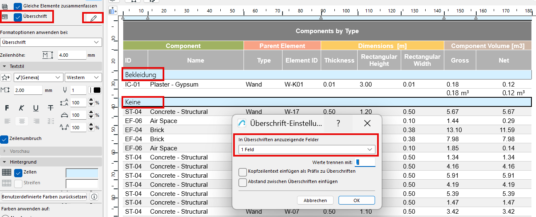Click the '13.10' gross volume cell
Viewport: 536px width, 217px height.
(x=454, y=130)
